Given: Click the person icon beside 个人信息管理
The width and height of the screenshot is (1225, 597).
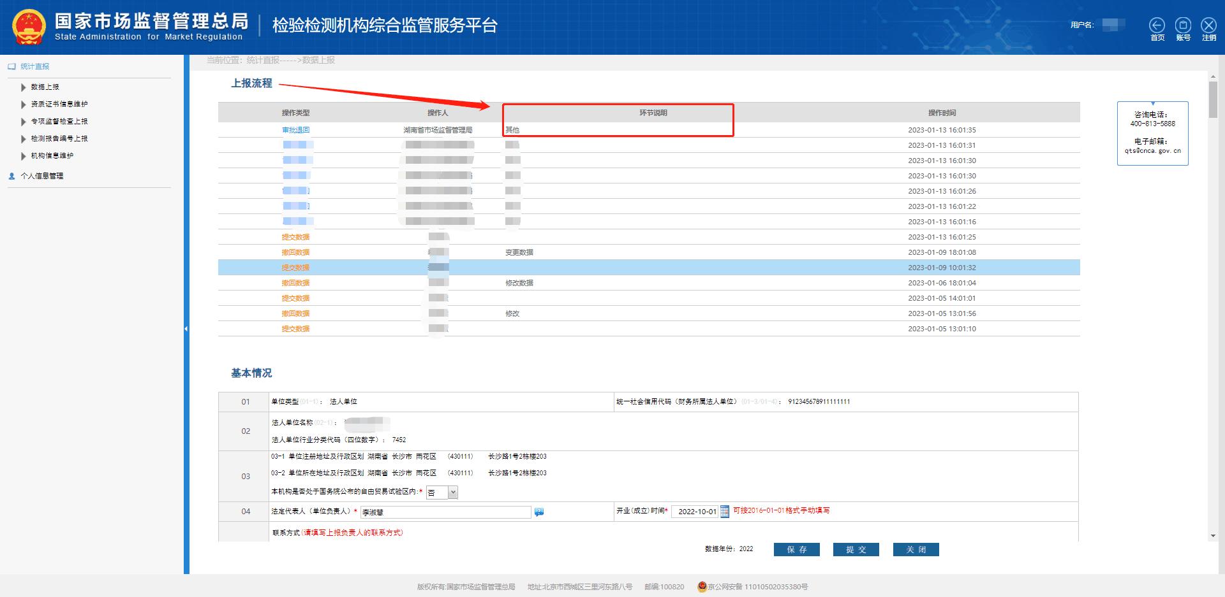Looking at the screenshot, I should 11,176.
